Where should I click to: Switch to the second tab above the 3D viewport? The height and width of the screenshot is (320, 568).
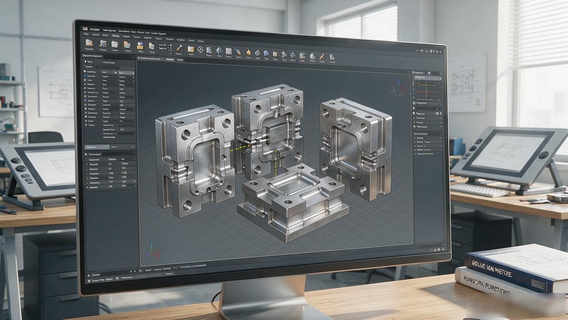(170, 59)
